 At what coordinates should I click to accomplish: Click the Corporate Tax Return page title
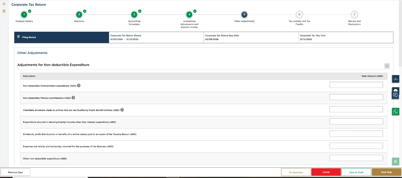coord(29,5)
